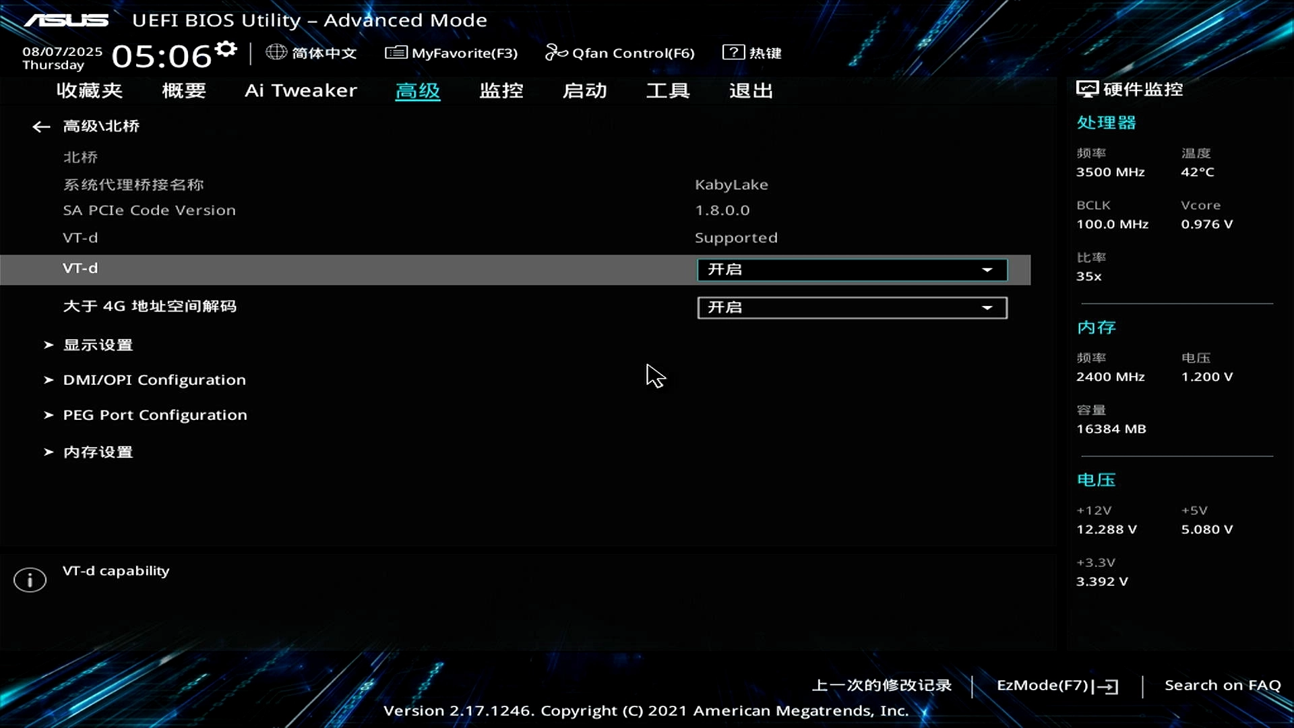The height and width of the screenshot is (728, 1294).
Task: Switch to the 监控 tab
Action: (501, 91)
